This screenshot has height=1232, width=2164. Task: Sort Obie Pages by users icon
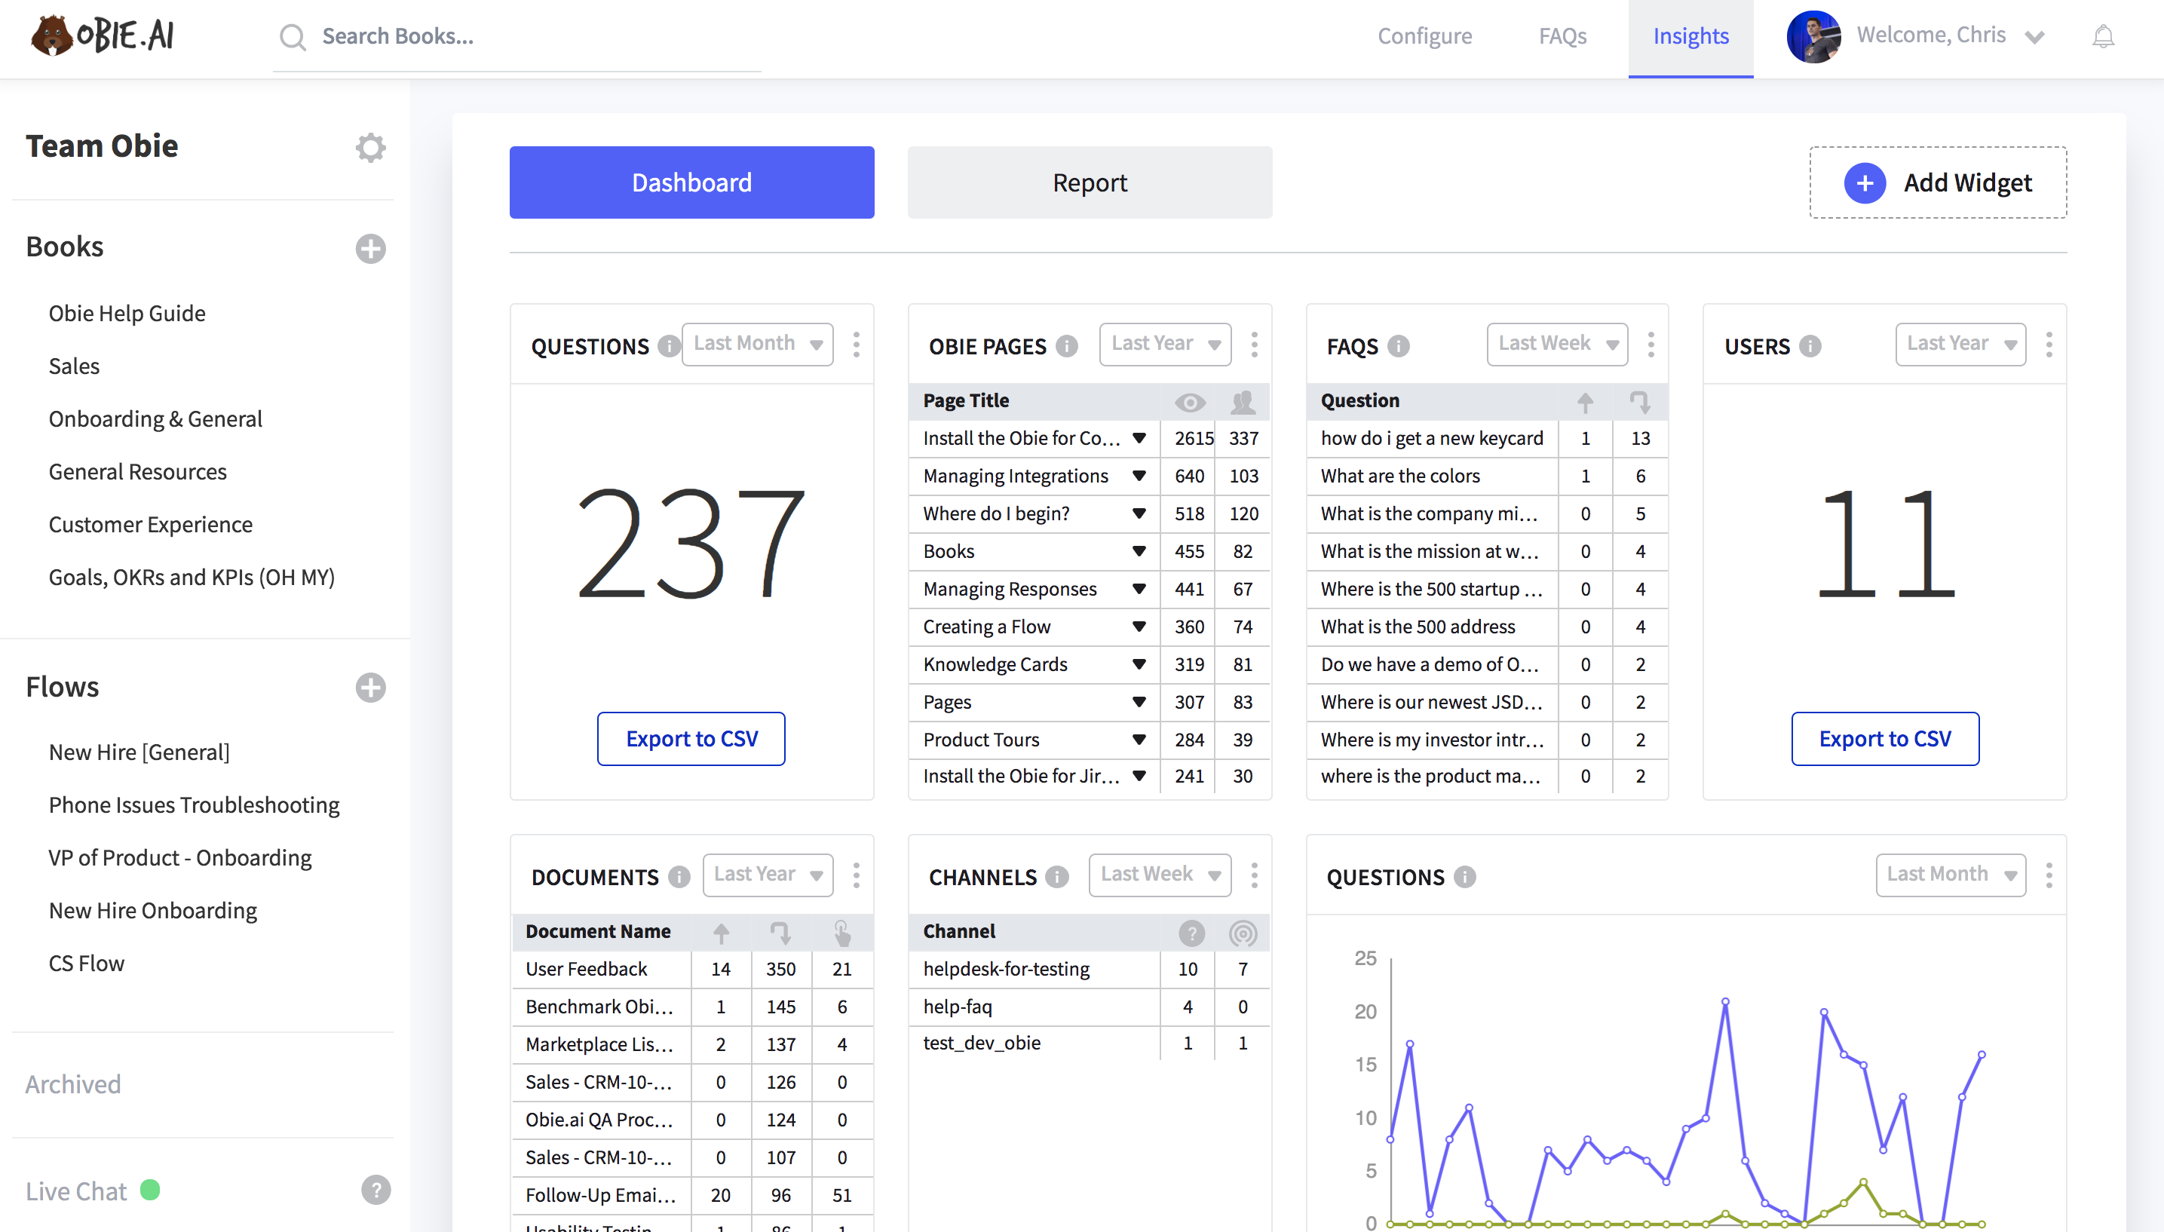(x=1243, y=402)
